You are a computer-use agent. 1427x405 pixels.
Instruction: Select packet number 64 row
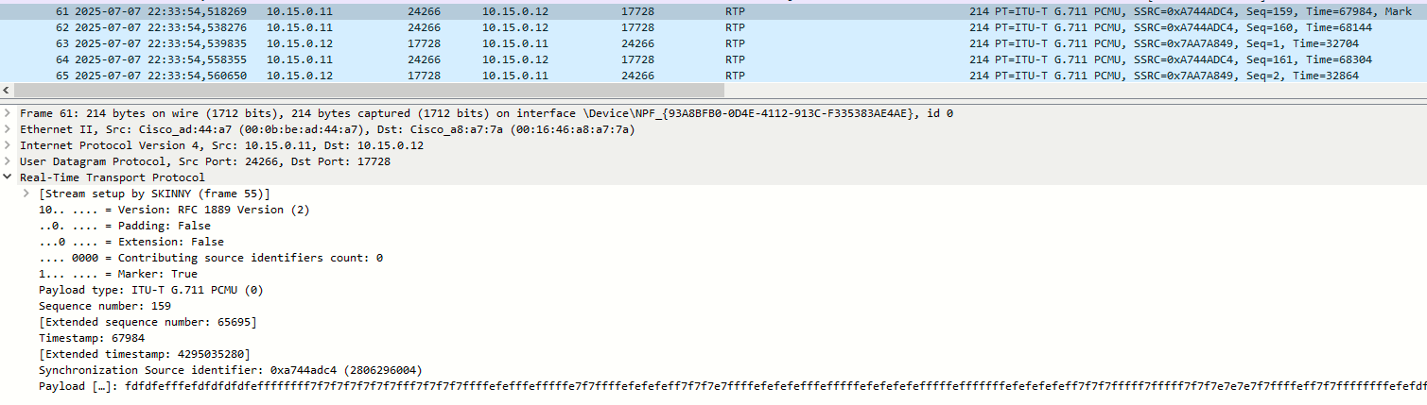pyautogui.click(x=713, y=59)
